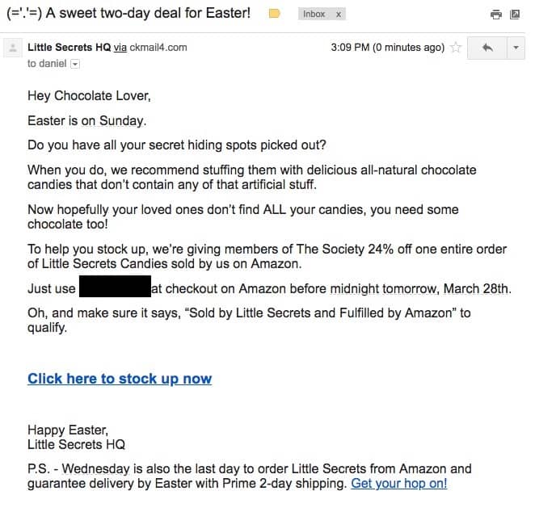Print this email using the printer icon
535x512 pixels.
[x=495, y=15]
